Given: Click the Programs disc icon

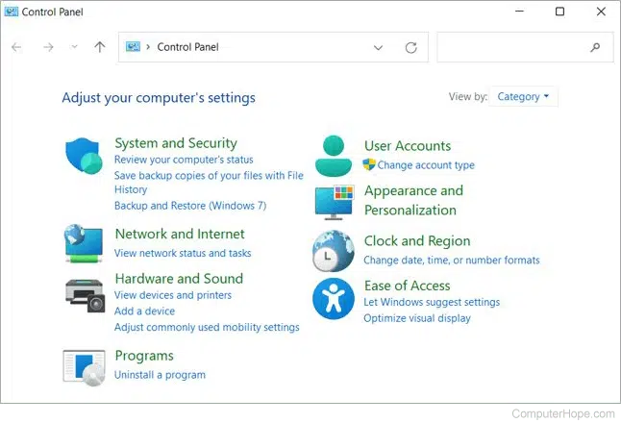Looking at the screenshot, I should (x=84, y=367).
